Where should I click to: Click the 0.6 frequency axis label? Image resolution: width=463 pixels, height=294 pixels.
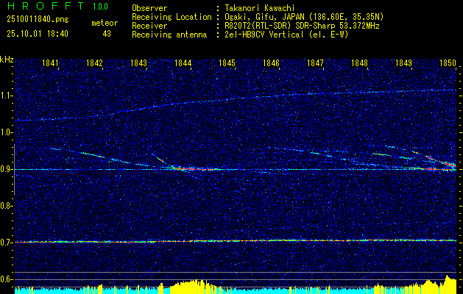6,279
